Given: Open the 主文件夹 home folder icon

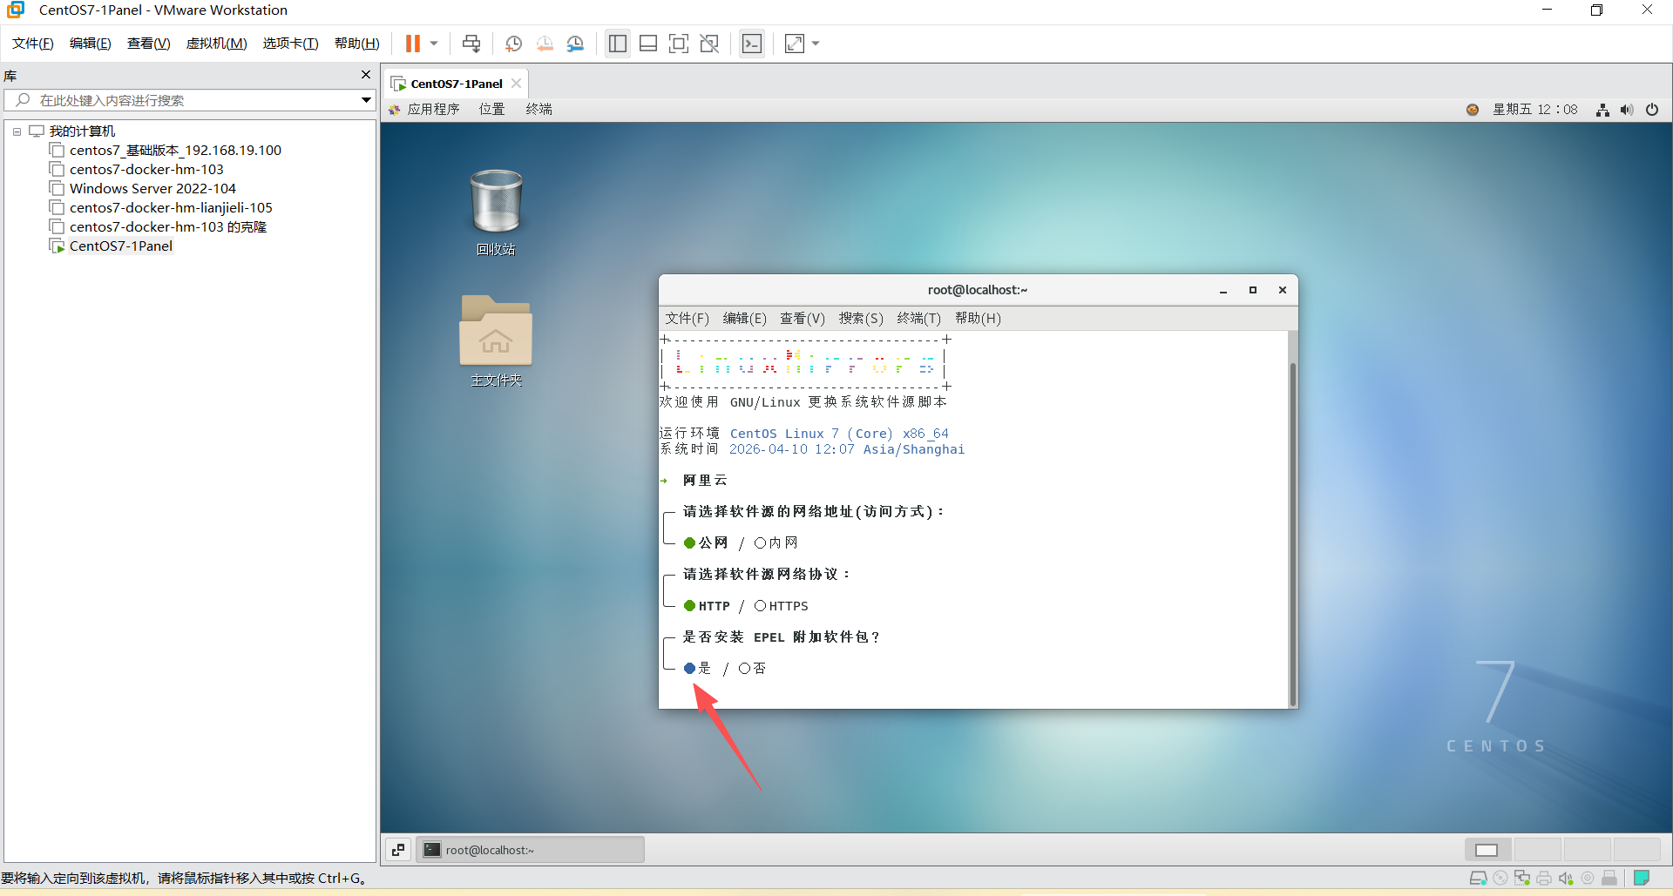Looking at the screenshot, I should tap(496, 340).
